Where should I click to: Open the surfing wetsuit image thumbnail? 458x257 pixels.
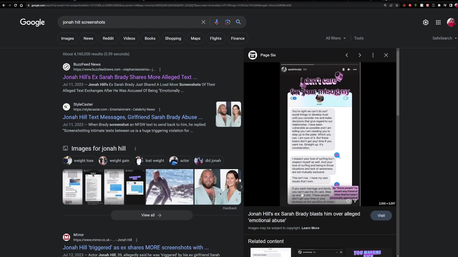(x=170, y=187)
